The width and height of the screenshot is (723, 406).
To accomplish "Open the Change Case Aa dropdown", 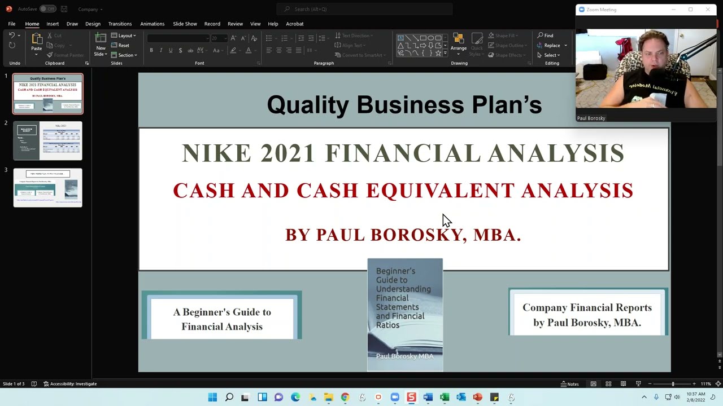I will (217, 50).
